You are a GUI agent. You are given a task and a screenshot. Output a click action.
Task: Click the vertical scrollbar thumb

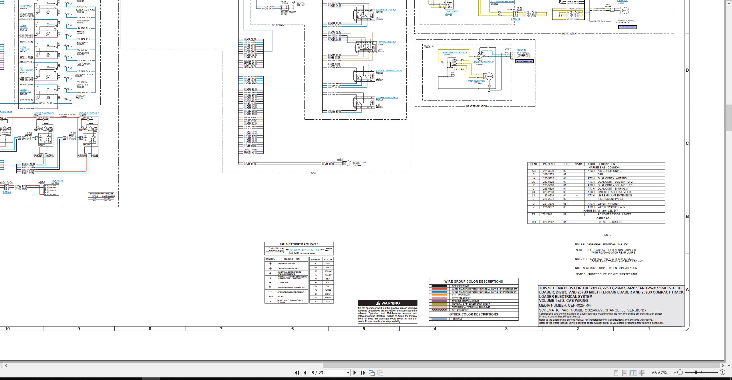click(729, 118)
